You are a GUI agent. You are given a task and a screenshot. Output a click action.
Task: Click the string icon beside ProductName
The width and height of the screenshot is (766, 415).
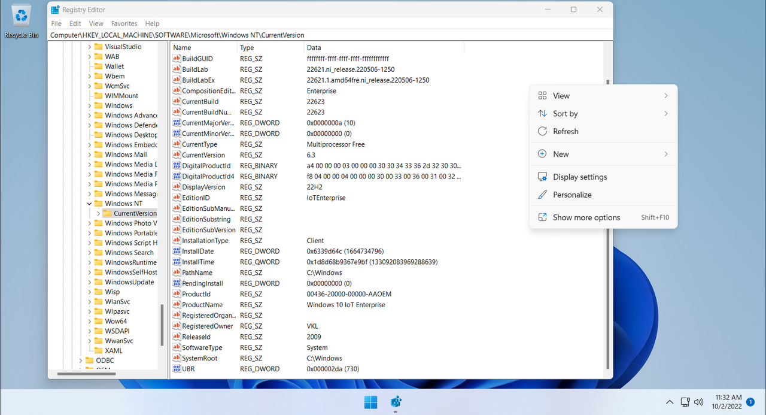177,305
